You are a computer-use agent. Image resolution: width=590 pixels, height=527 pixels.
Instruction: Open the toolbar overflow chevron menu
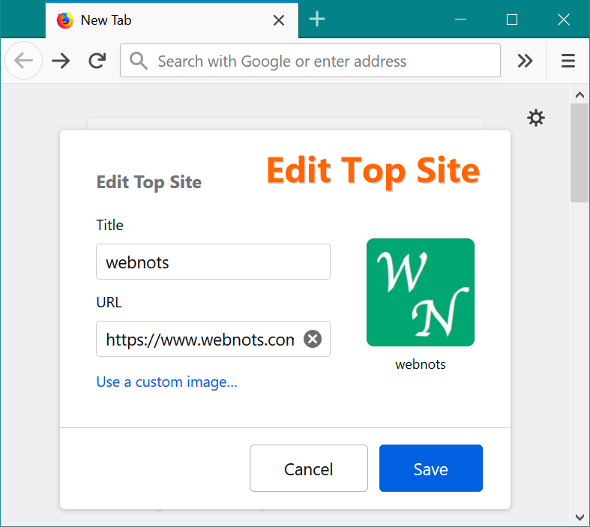point(526,61)
